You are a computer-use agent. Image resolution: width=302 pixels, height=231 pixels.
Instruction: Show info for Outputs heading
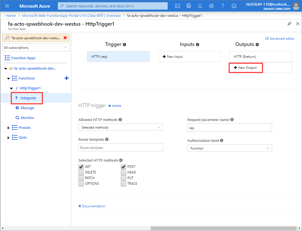[x=257, y=45]
